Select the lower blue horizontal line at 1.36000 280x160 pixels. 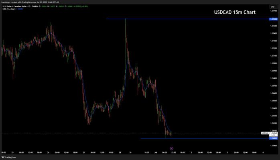tap(205, 138)
